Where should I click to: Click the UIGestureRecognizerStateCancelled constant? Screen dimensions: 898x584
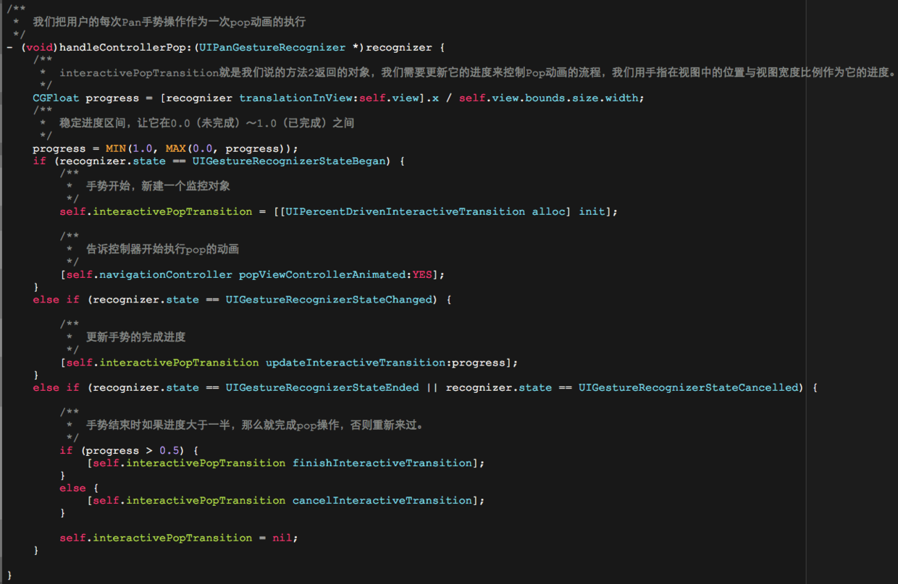tap(688, 387)
